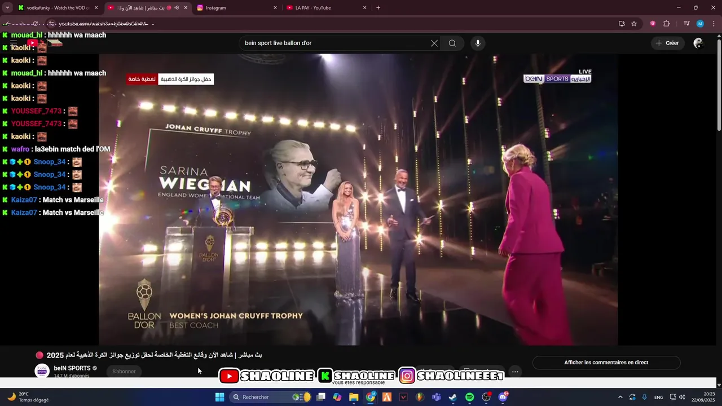Toggle microphone in system tray
The height and width of the screenshot is (406, 722).
pos(645,397)
